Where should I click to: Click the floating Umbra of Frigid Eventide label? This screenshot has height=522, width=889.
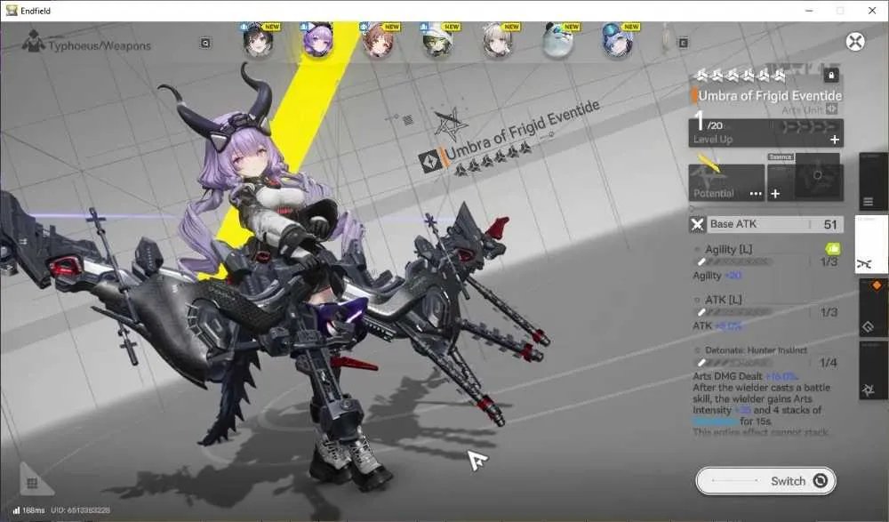(x=522, y=131)
